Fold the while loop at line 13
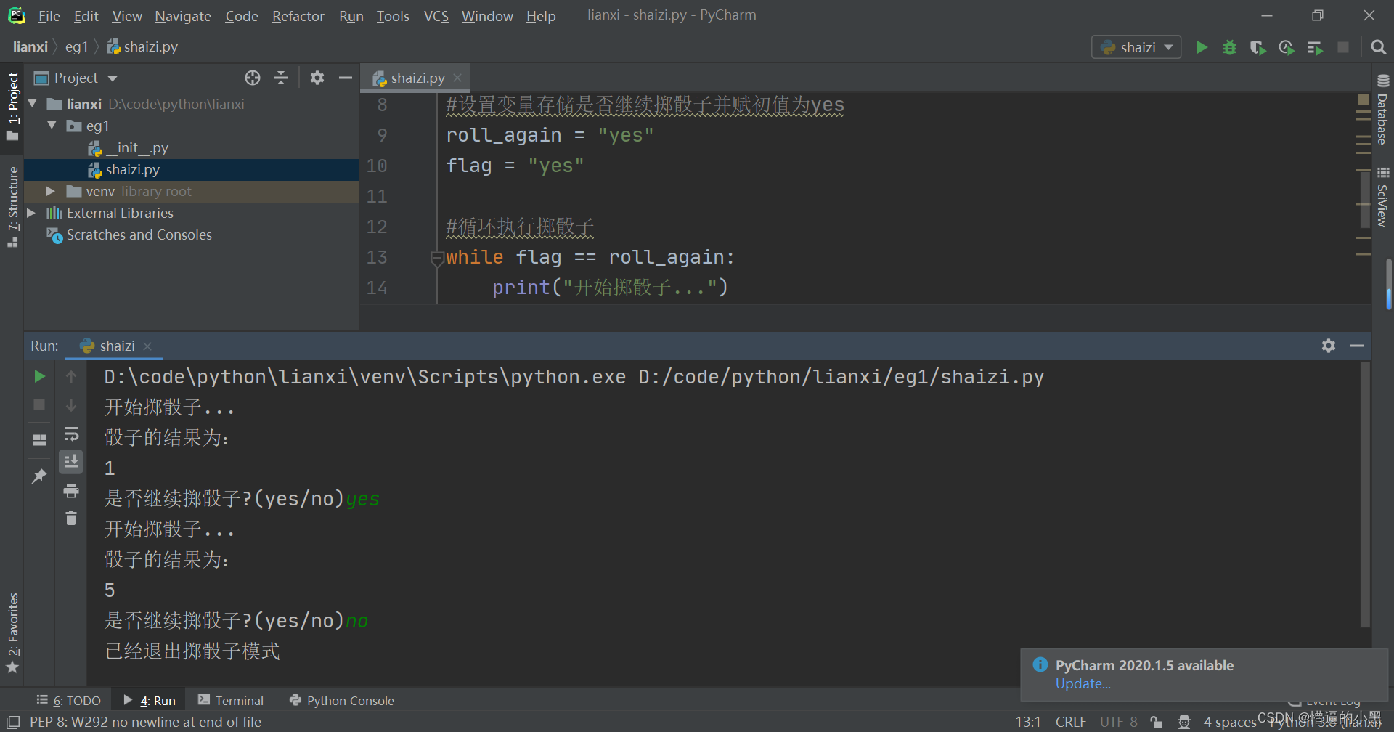Screen dimensions: 1394x732 (x=437, y=257)
